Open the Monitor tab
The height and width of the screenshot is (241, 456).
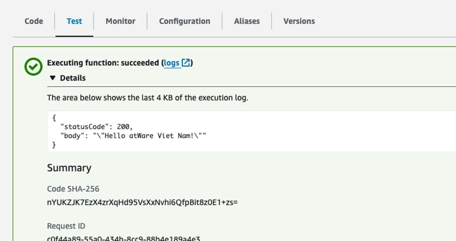point(120,21)
